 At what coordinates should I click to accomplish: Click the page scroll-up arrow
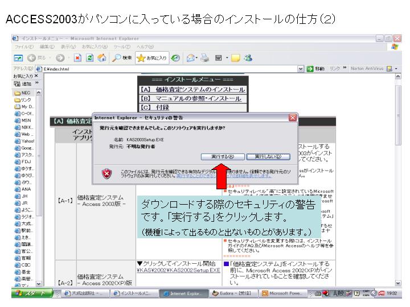tap(398, 76)
